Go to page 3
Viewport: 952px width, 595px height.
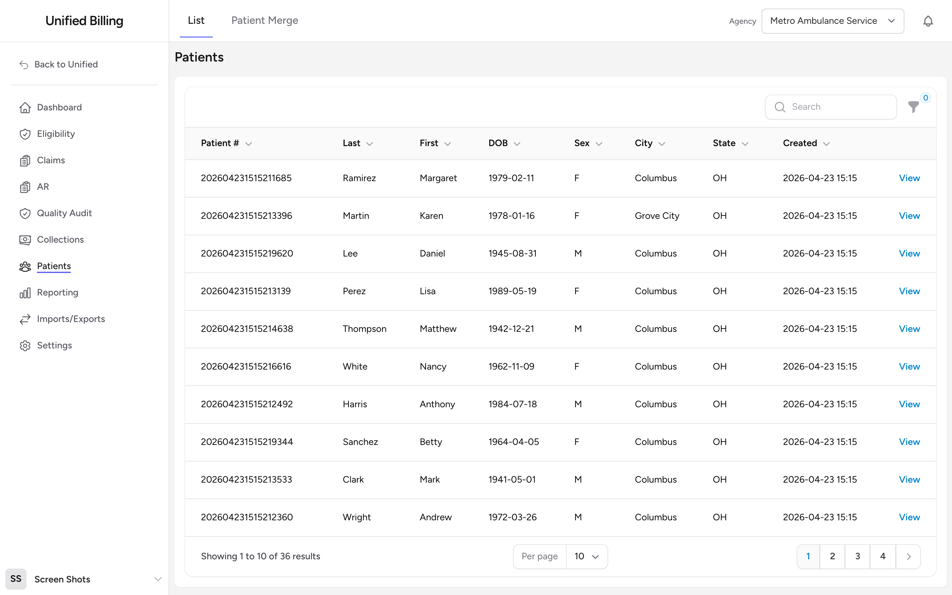coord(857,556)
